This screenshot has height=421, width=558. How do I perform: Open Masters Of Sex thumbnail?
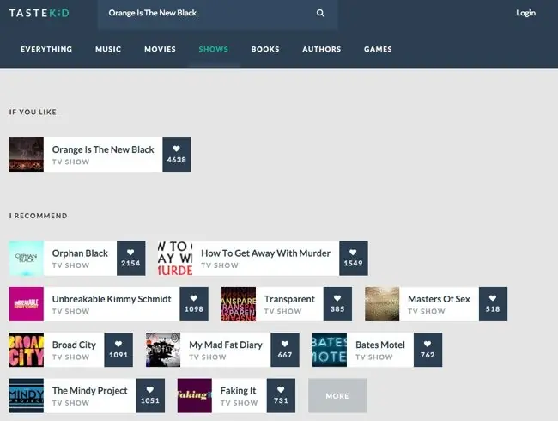pyautogui.click(x=382, y=304)
